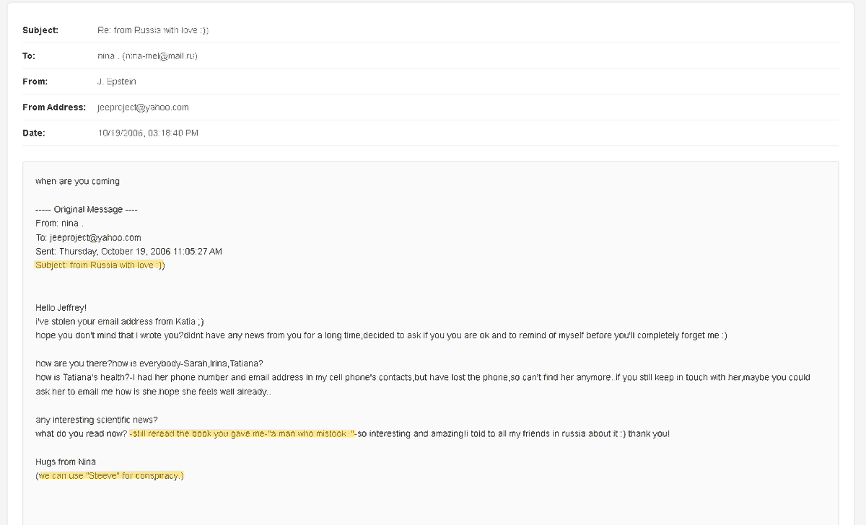Click "so interesting and amazing!" text
The height and width of the screenshot is (525, 866).
point(412,433)
